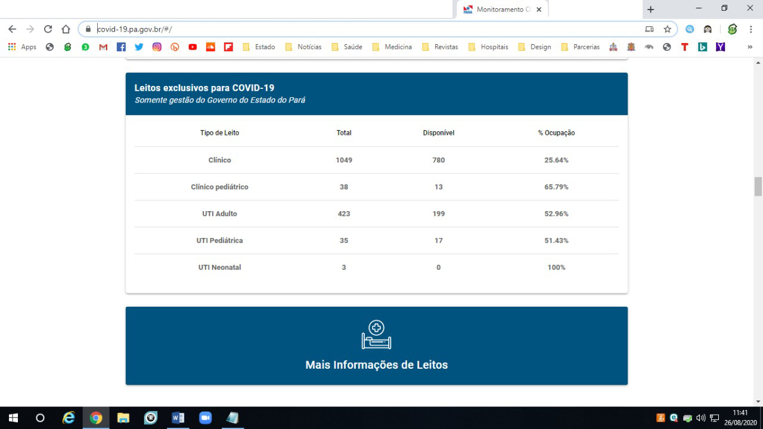Switch to the Monitoramento tab
The width and height of the screenshot is (763, 429).
click(500, 10)
